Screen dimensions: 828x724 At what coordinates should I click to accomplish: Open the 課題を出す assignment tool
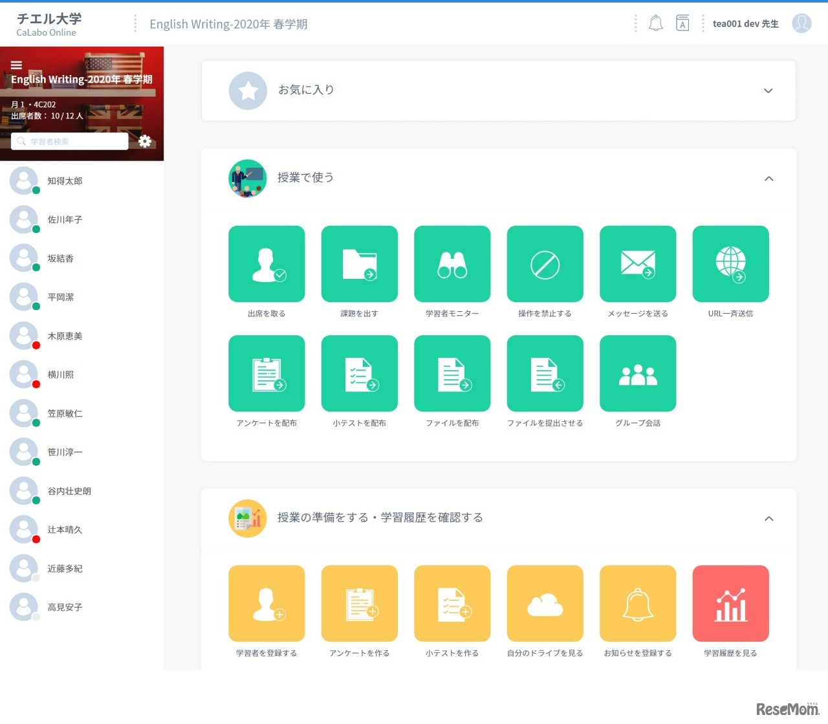click(359, 264)
